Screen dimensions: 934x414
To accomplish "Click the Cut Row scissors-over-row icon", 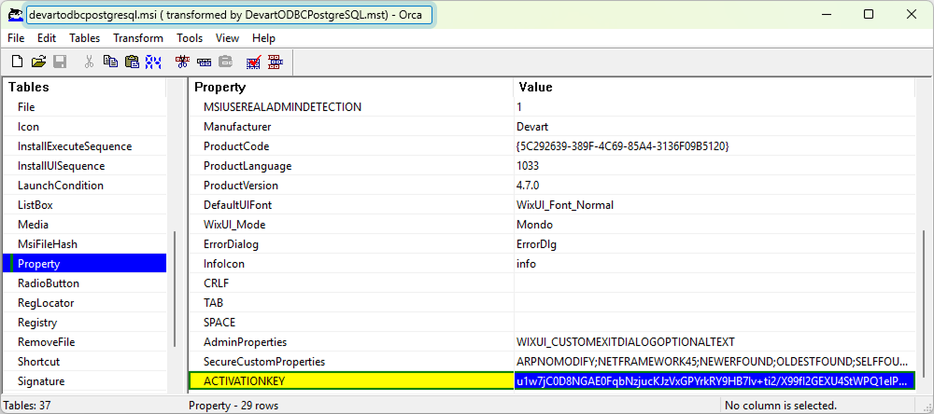I will tap(183, 62).
